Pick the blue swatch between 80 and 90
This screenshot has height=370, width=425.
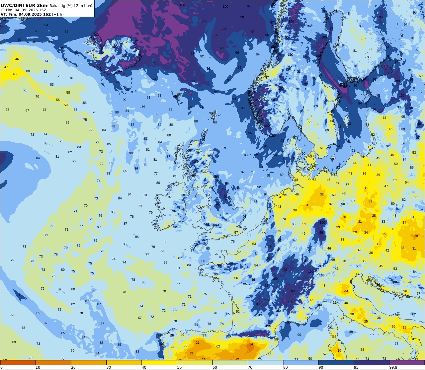(x=301, y=363)
